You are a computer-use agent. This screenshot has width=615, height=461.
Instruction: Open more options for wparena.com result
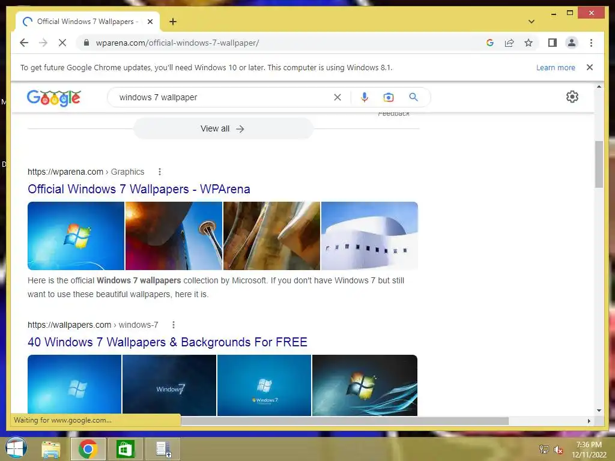point(159,172)
